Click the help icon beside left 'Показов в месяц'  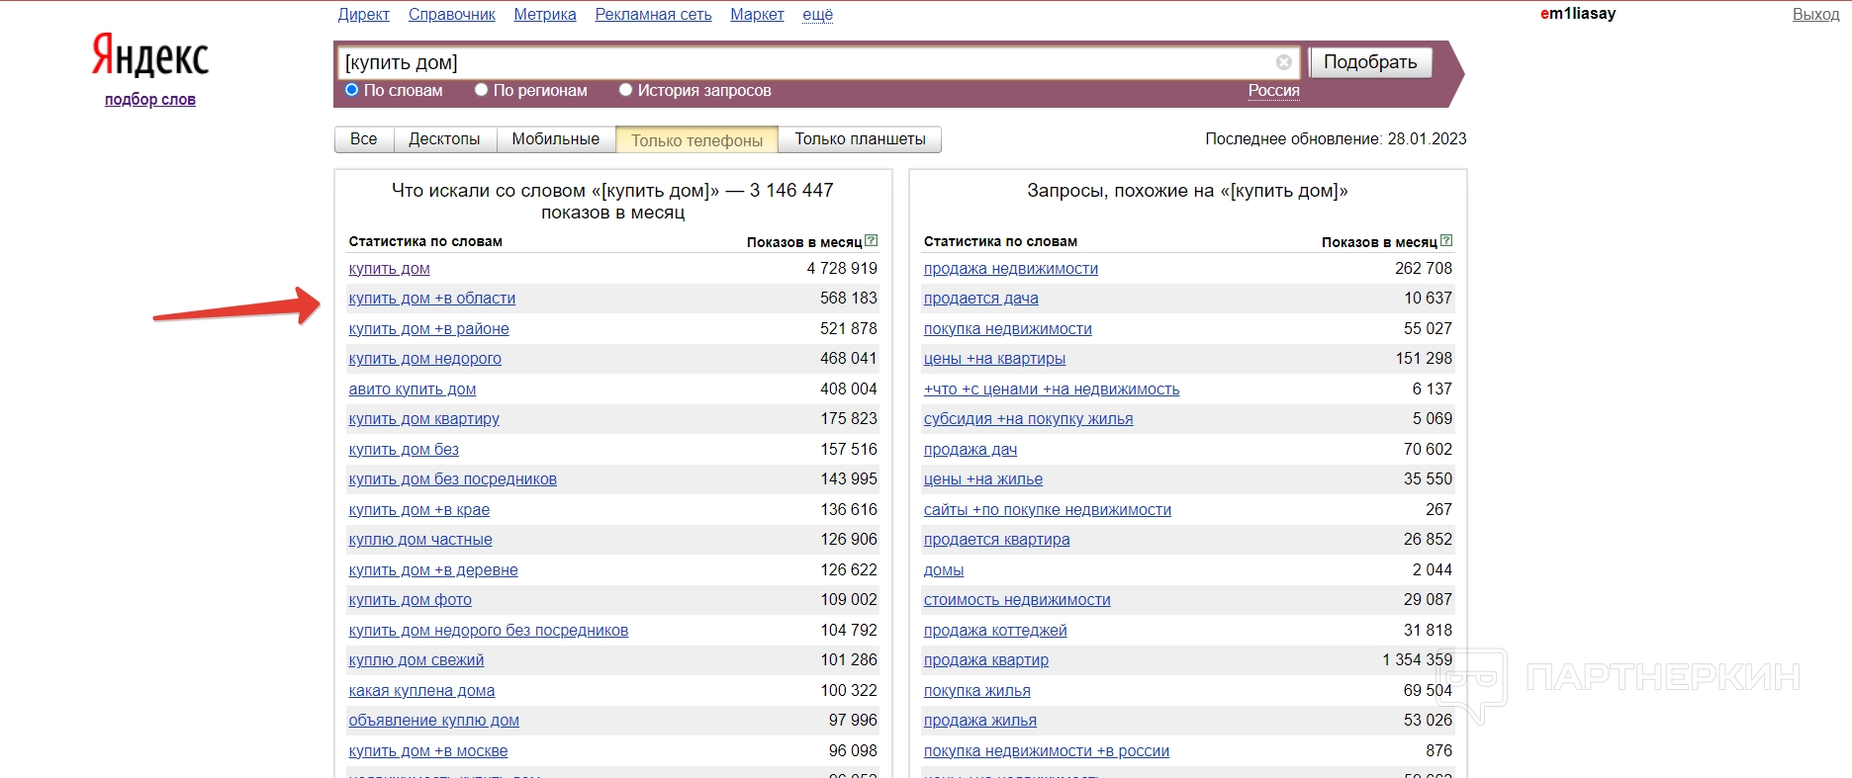point(871,240)
